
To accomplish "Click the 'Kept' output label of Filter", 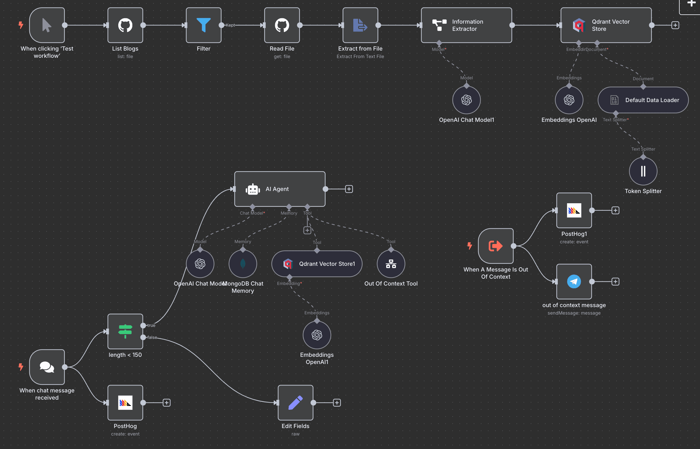I will pos(230,25).
